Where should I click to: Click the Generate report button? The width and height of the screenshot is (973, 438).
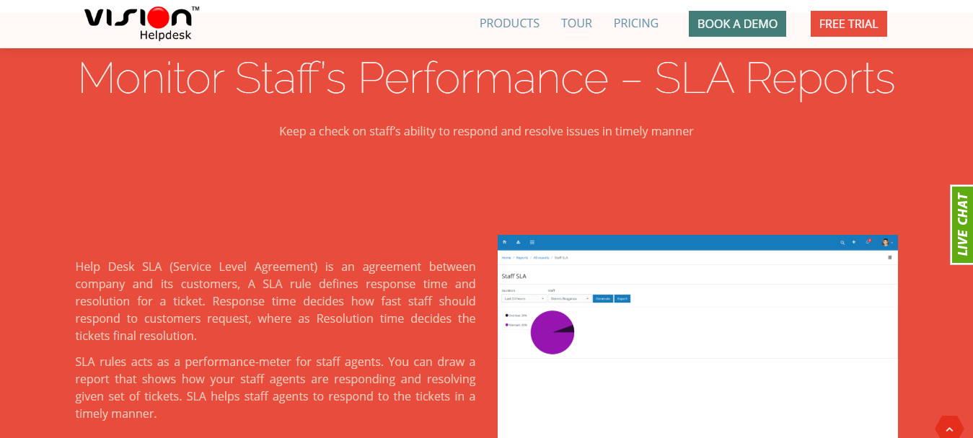click(603, 298)
